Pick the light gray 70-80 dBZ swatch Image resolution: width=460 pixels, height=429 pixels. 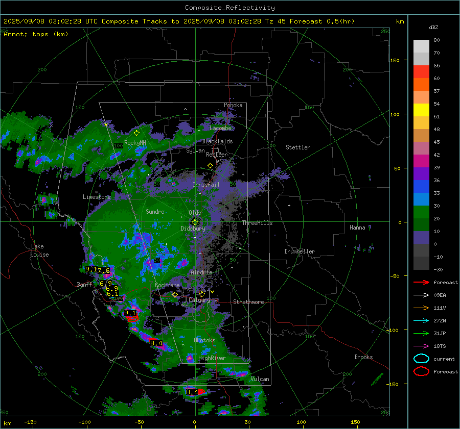pos(421,46)
